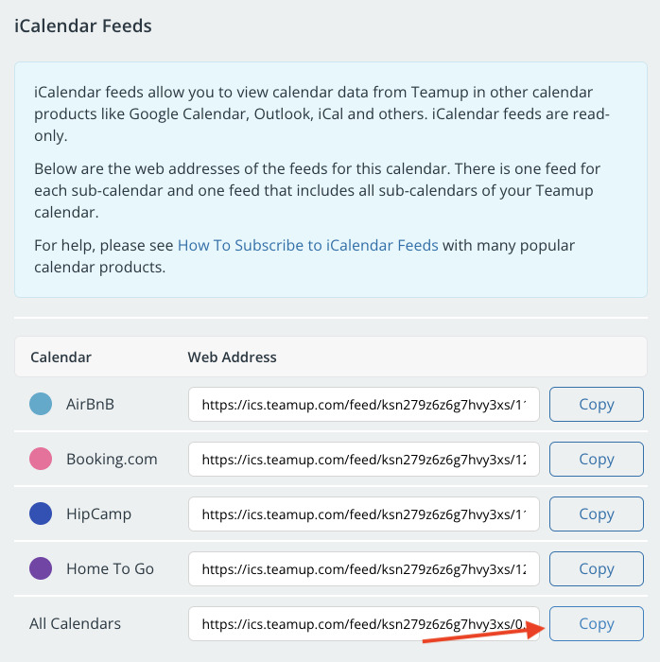Click the All Calendars row label
This screenshot has width=660, height=662.
tap(75, 624)
